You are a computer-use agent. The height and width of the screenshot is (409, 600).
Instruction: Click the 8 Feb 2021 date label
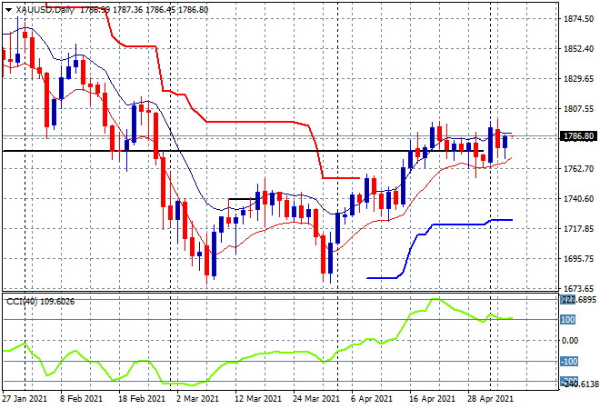[x=81, y=399]
